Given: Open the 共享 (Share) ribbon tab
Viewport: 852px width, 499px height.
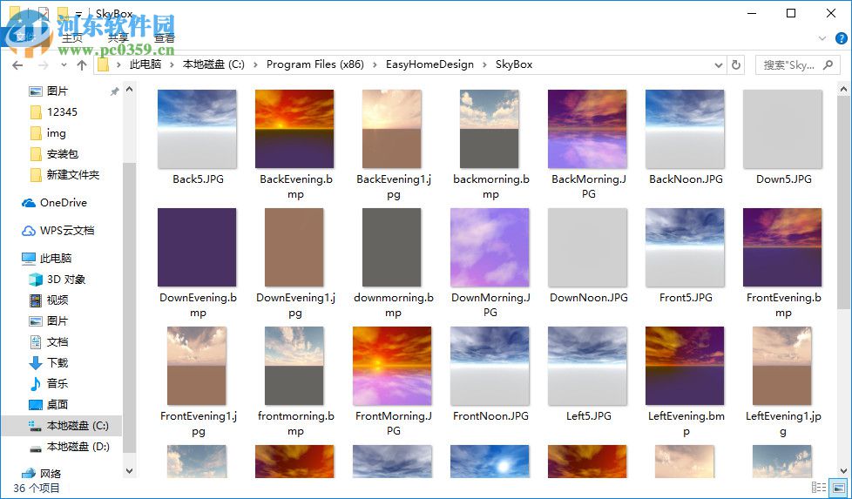Looking at the screenshot, I should 118,38.
